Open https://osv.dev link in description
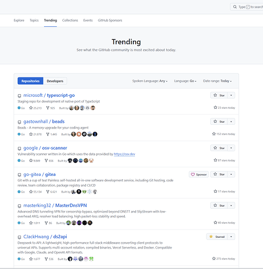The image size is (263, 269). (x=124, y=154)
